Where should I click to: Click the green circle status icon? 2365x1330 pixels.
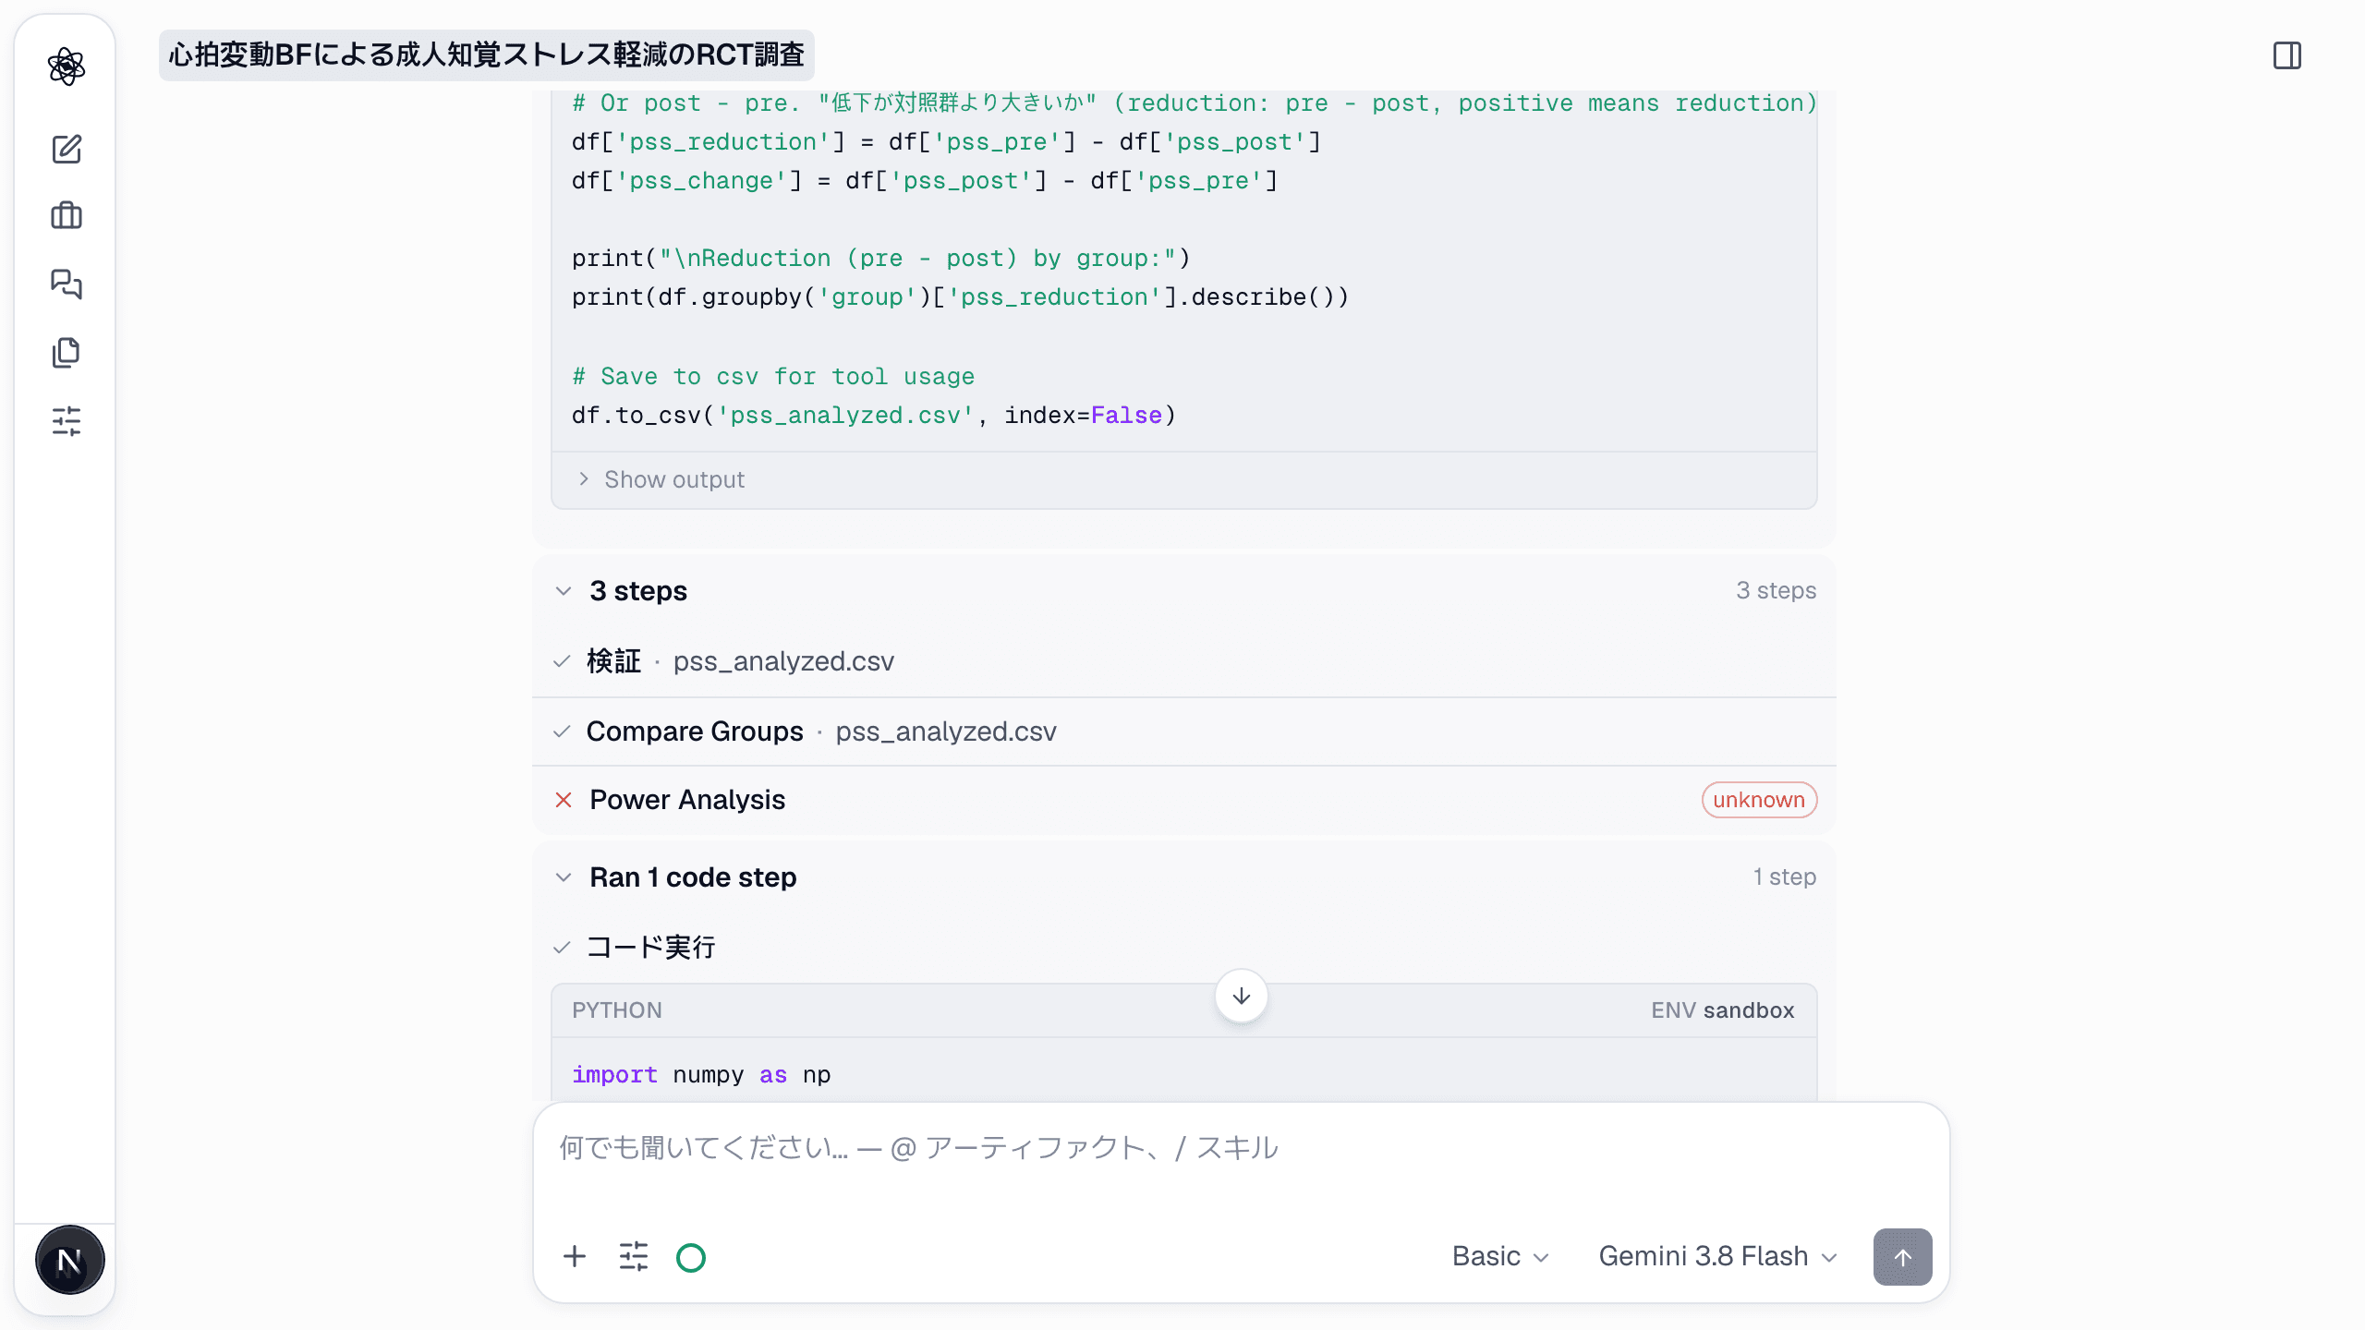coord(691,1257)
